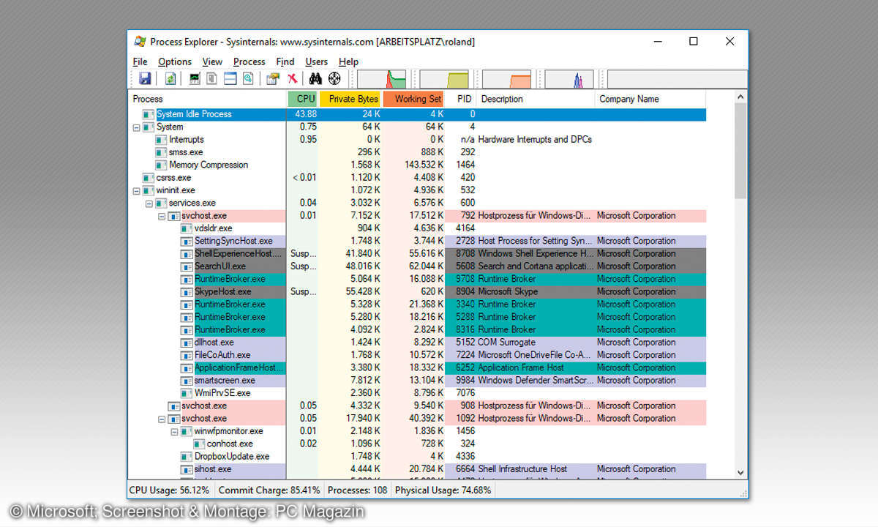Click the icon beside SearchUI.exe
Image resolution: width=878 pixels, height=527 pixels.
tap(187, 266)
